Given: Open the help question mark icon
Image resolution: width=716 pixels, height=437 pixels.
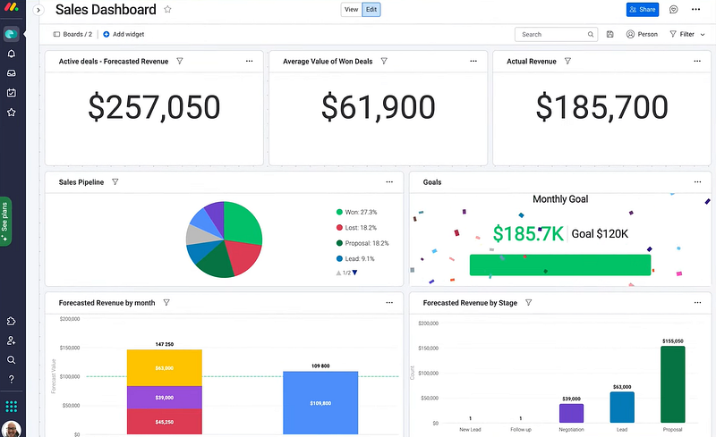Looking at the screenshot, I should (12, 379).
